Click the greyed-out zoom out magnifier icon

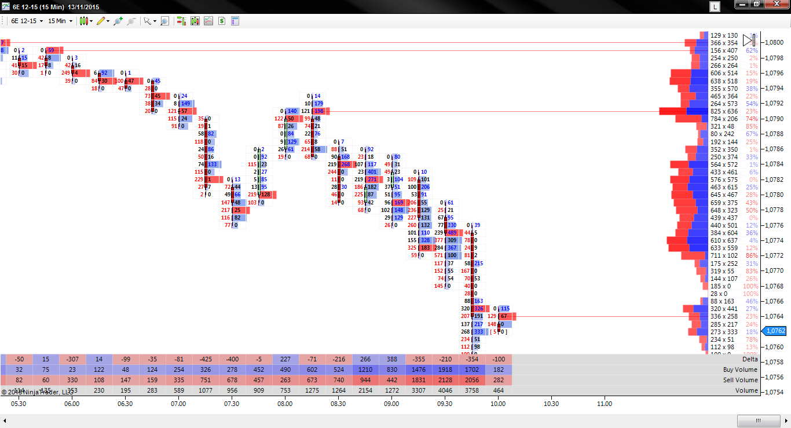point(131,21)
